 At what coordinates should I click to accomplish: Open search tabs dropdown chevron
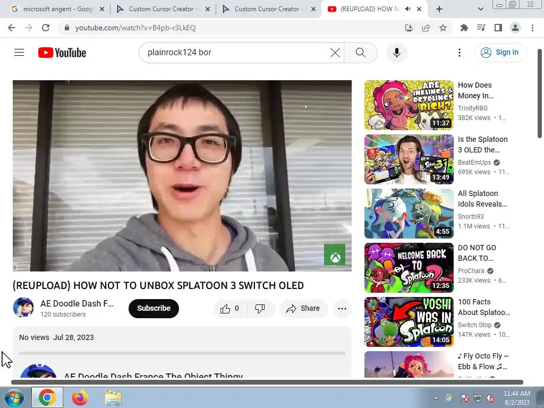(480, 9)
